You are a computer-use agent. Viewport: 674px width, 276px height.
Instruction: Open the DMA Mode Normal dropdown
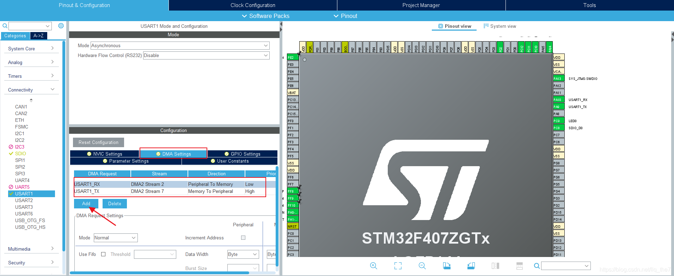pos(116,238)
